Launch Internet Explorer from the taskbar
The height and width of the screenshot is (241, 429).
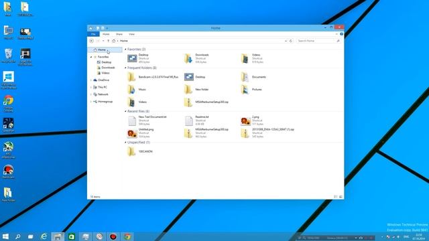pyautogui.click(x=44, y=236)
